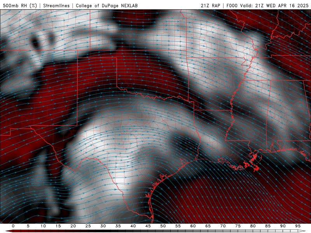
Task: Select the '25' tick label on legend
Action: (x=88, y=226)
